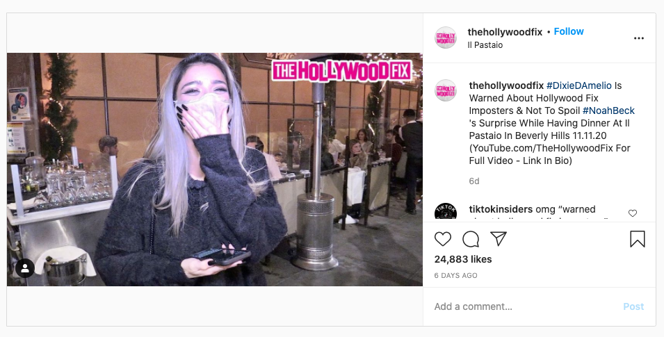Image resolution: width=664 pixels, height=337 pixels.
Task: Click thehollywoodfix username in header
Action: [x=505, y=32]
